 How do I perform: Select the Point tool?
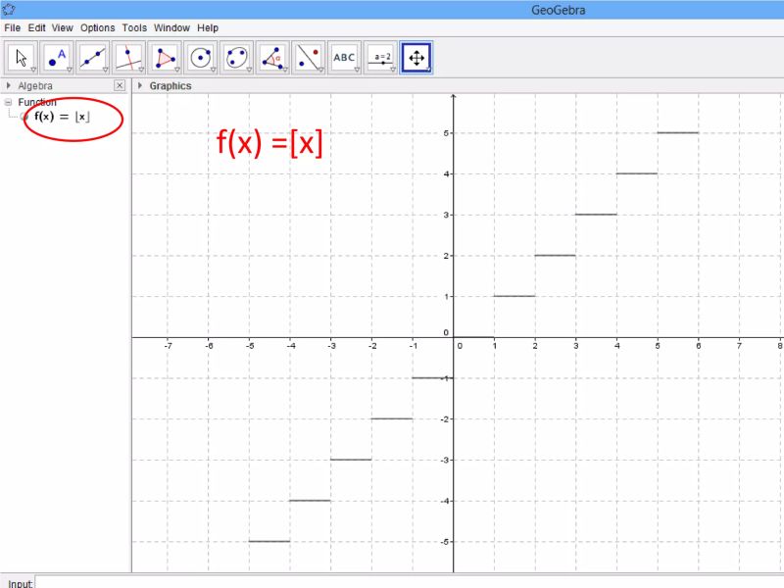[x=56, y=56]
